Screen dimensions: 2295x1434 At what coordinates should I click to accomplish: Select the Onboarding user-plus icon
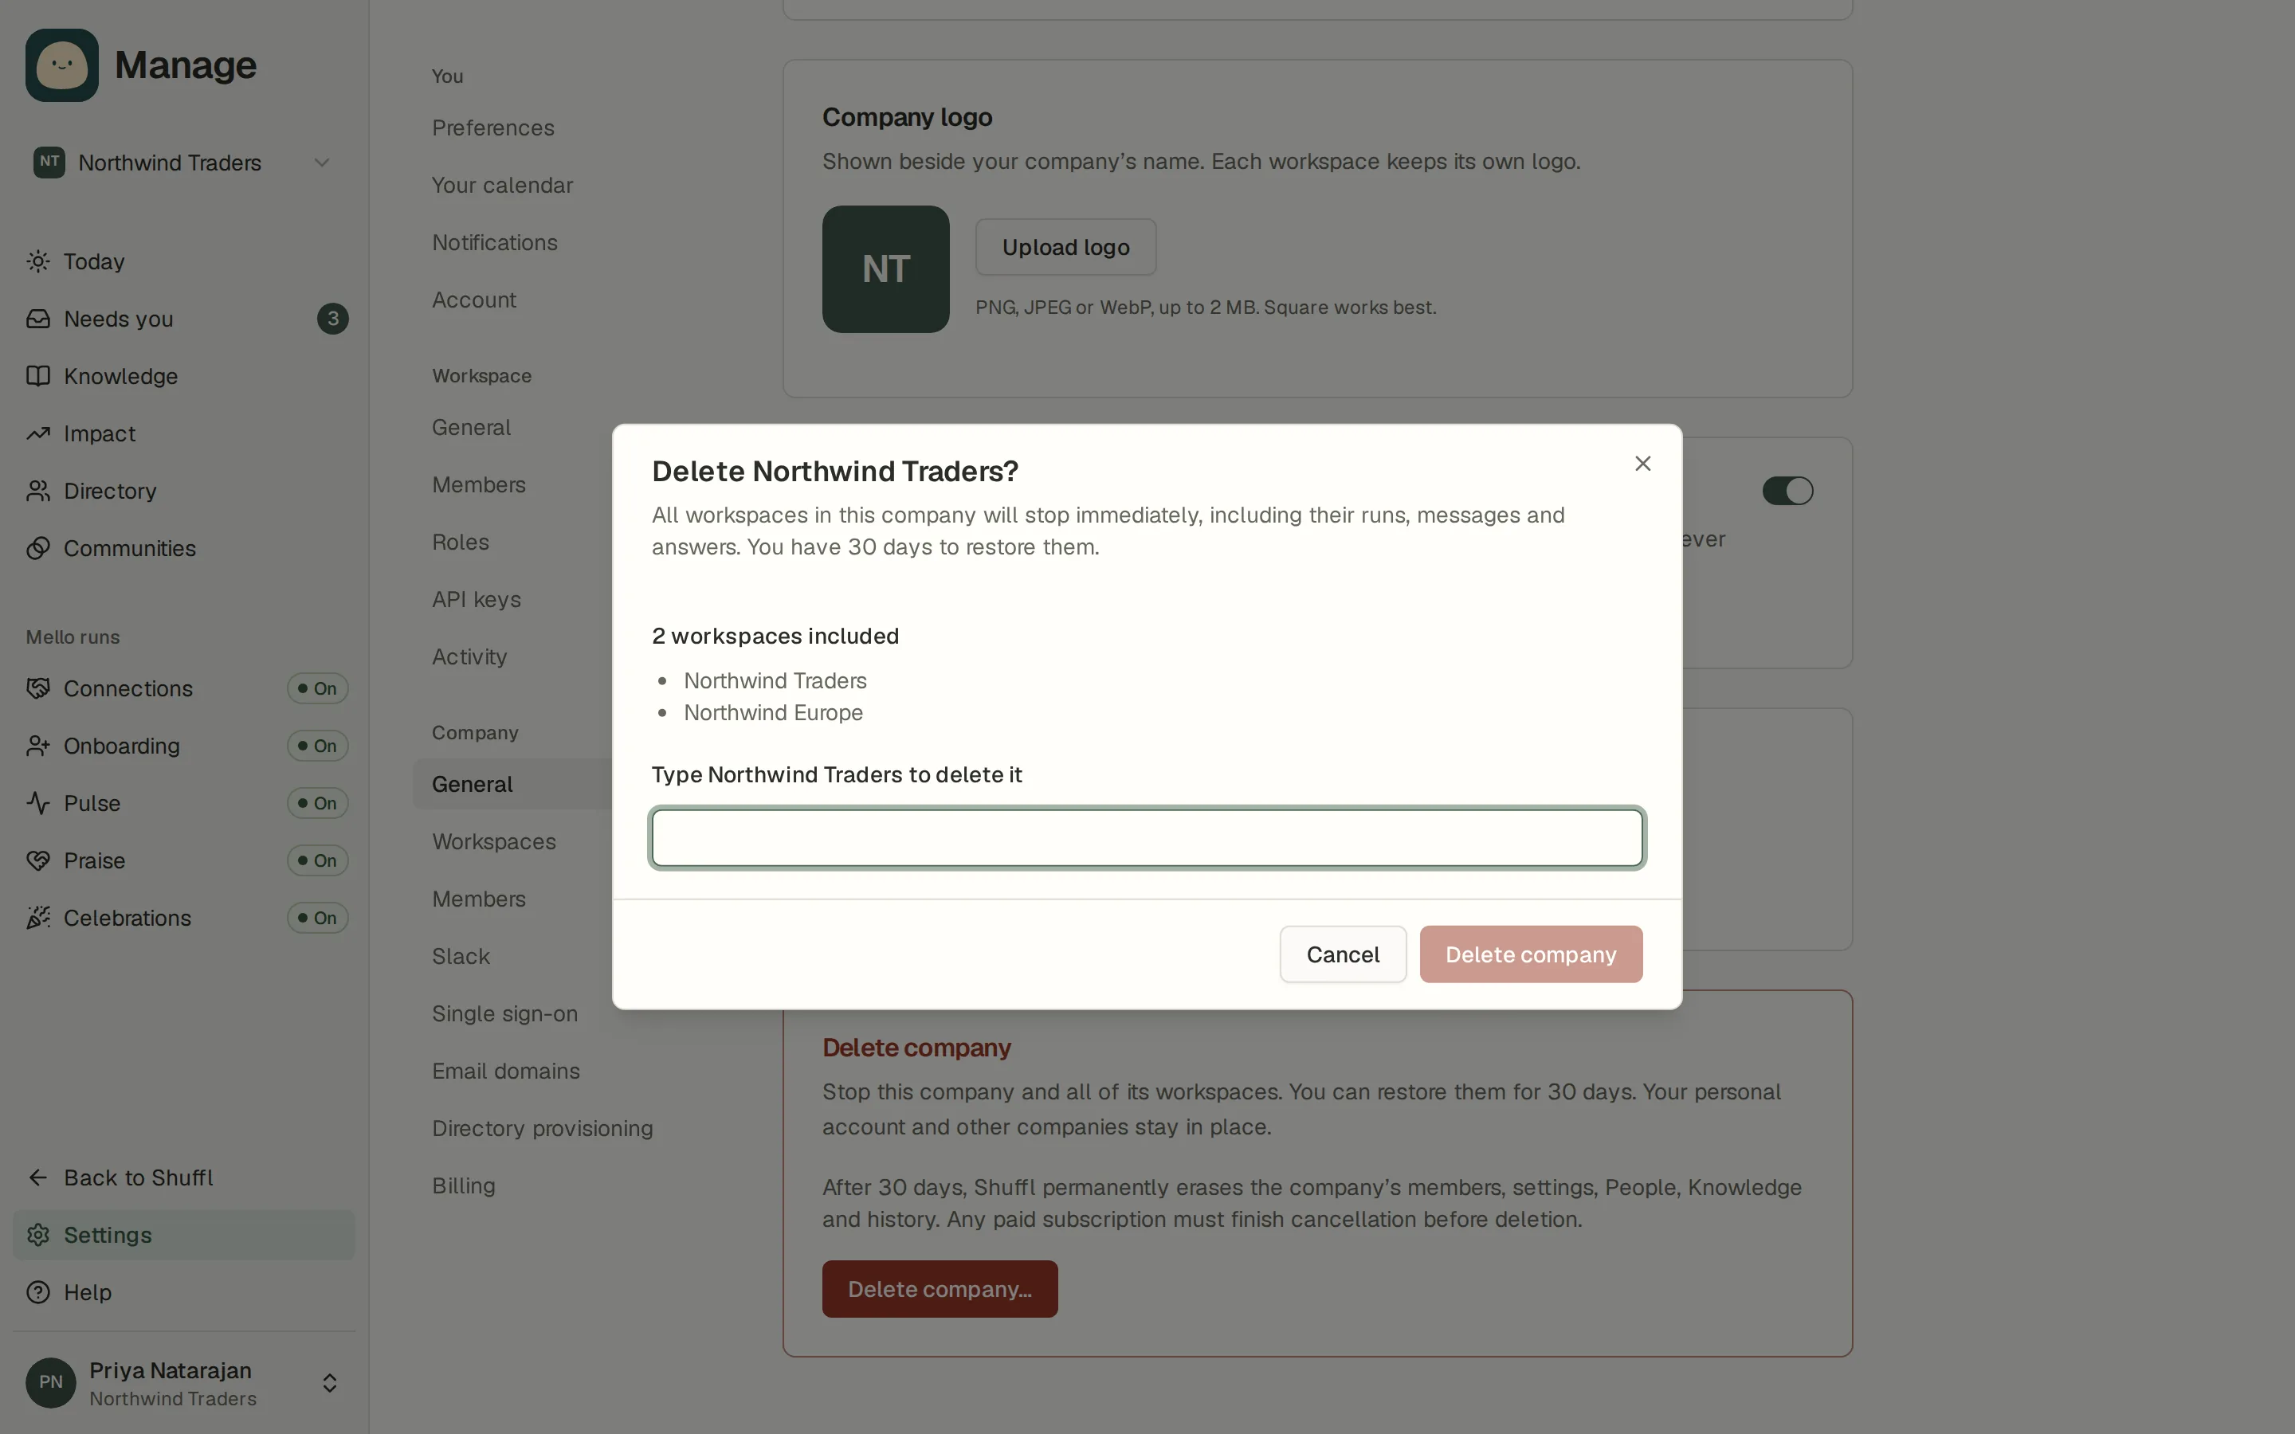pyautogui.click(x=38, y=746)
